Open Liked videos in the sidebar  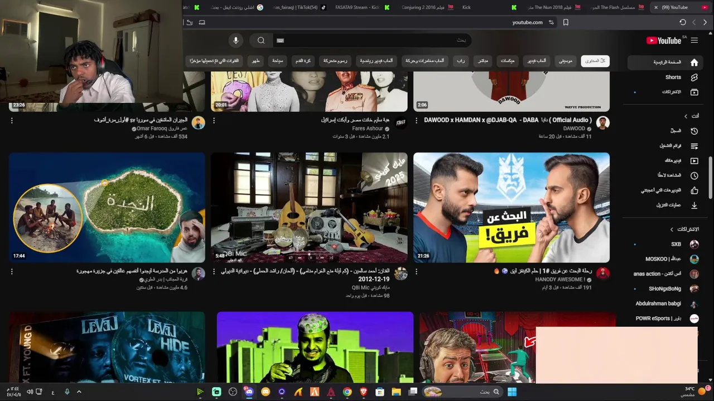(665, 190)
